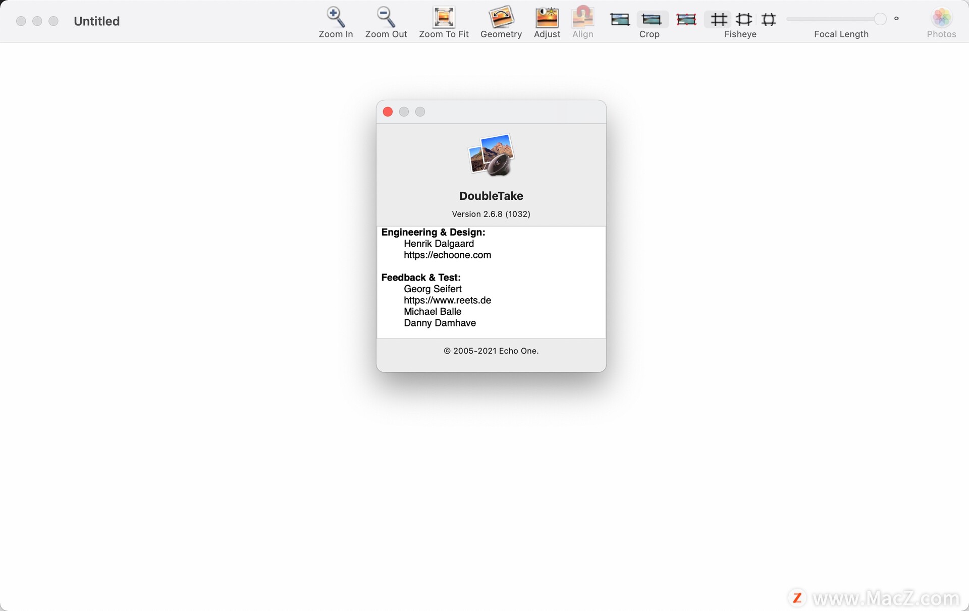Click the DoubleTake name in About dialog
The width and height of the screenshot is (969, 611).
pos(491,196)
